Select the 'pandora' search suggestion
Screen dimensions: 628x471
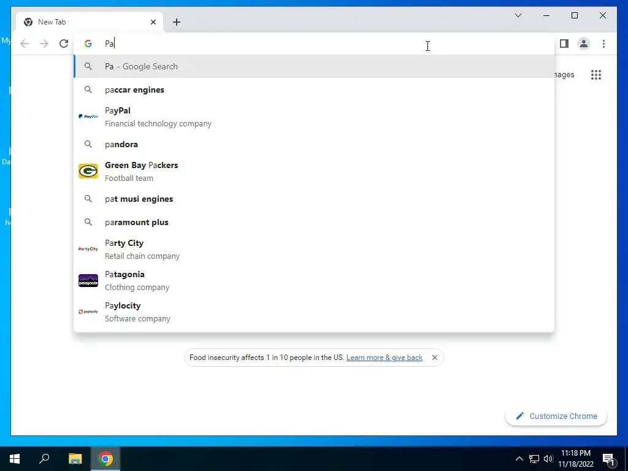pos(314,144)
